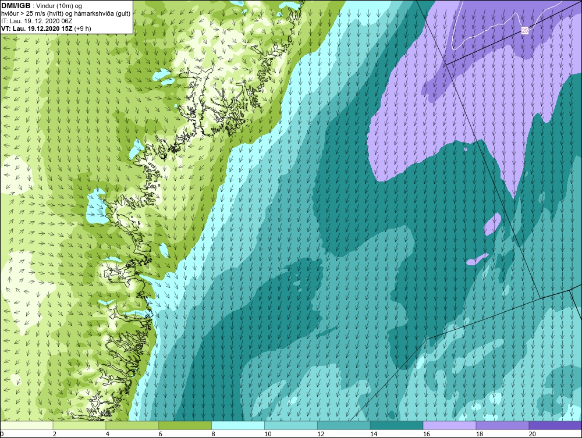The image size is (582, 438).
Task: Click the legend tick label 20
Action: pyautogui.click(x=533, y=434)
